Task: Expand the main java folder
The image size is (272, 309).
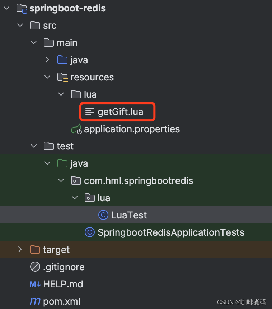Action: 47,60
